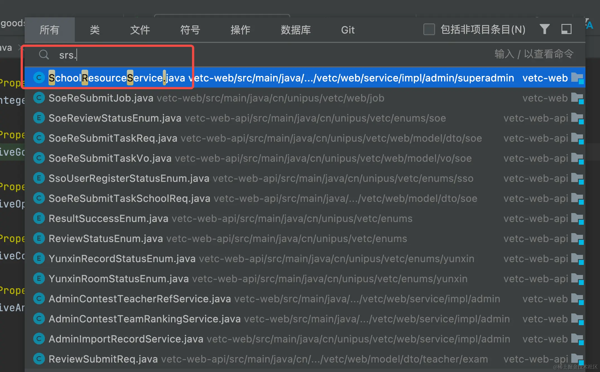Click module folder icon on ResultSuccessEnum row
The width and height of the screenshot is (600, 372).
pyautogui.click(x=577, y=219)
